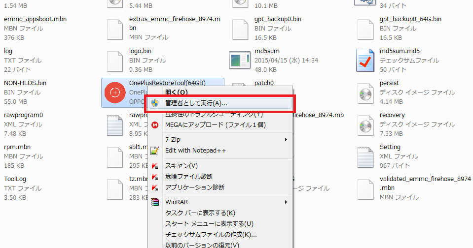Click the UAC shield icon in context menu
Screen dimensions: 473x248
pos(155,103)
